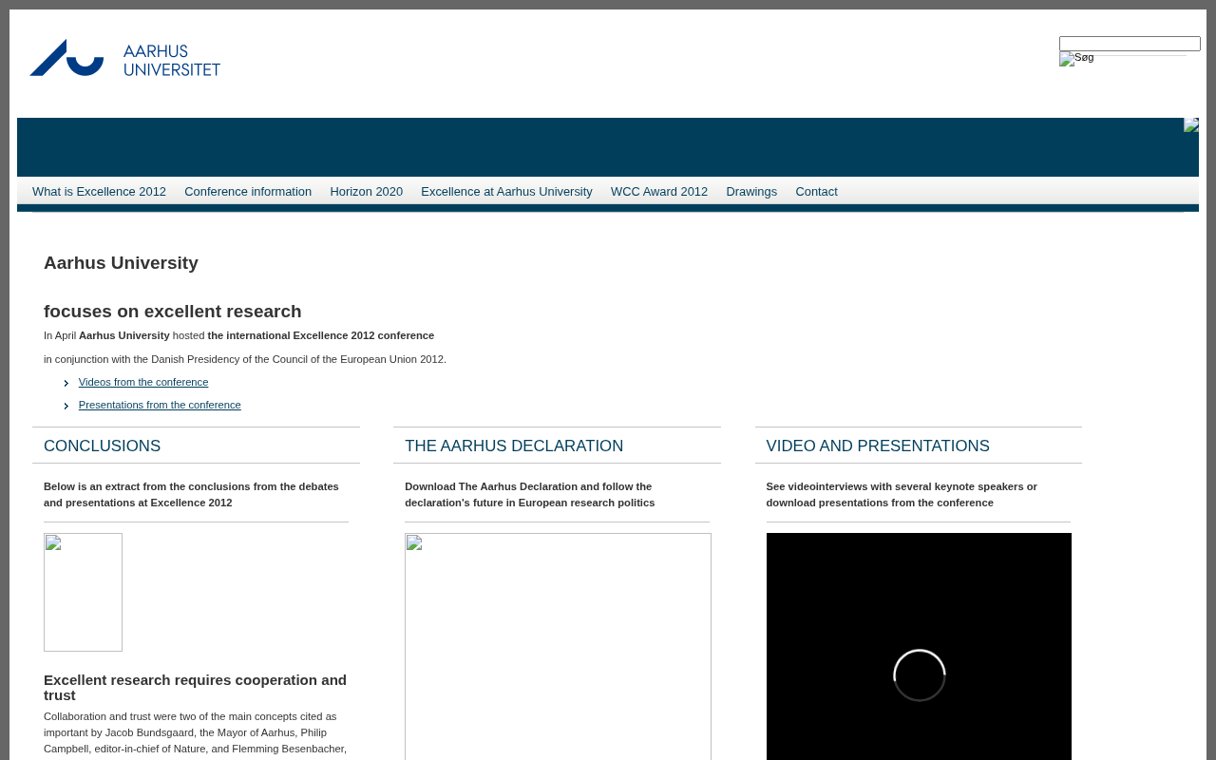Click the broken image icon in the blue banner
The image size is (1216, 760).
1191,124
